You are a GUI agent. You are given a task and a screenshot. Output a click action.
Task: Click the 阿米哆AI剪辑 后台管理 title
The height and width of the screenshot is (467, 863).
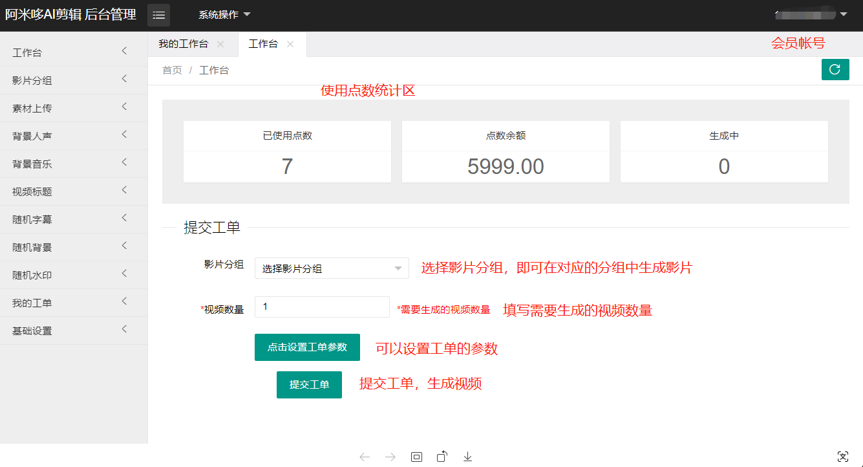70,15
